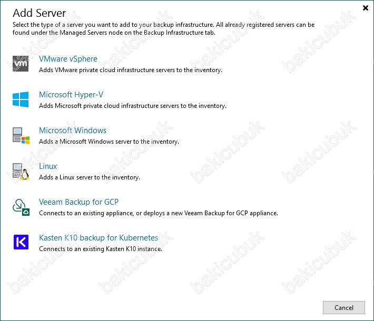Click "Connects to an existing appliance" GCP description
Image resolution: width=374 pixels, height=321 pixels.
tap(159, 213)
